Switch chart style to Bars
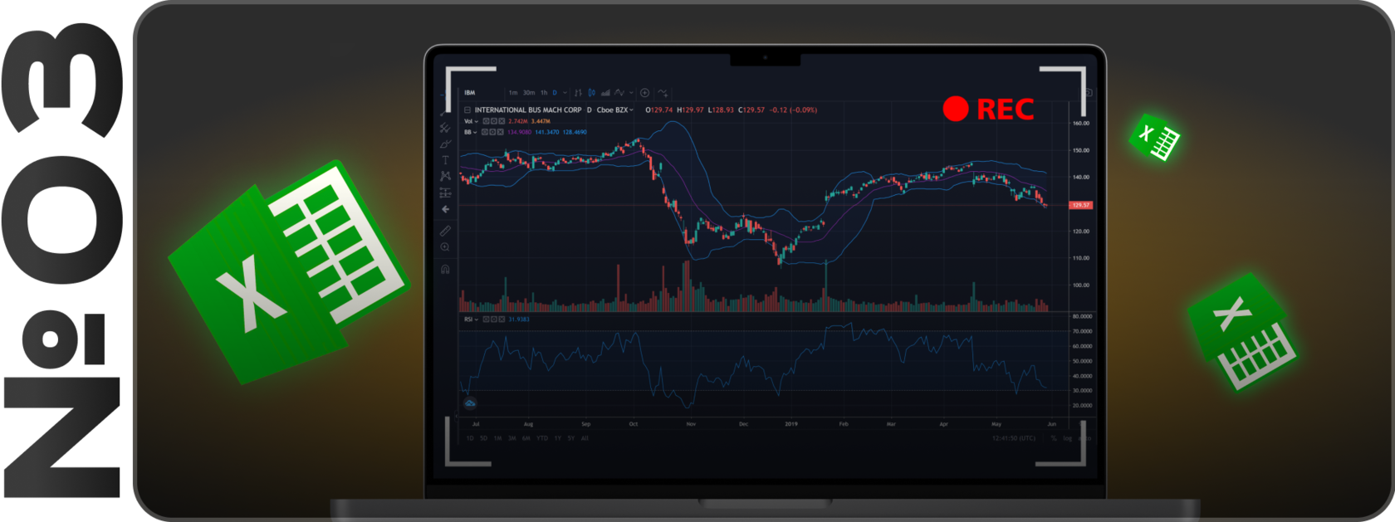 click(578, 93)
